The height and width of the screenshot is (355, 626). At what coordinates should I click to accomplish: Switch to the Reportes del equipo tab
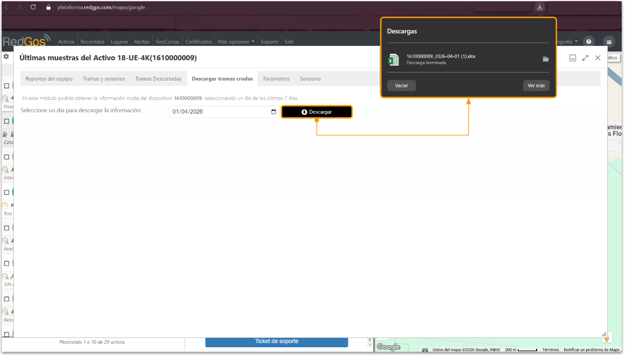click(49, 78)
